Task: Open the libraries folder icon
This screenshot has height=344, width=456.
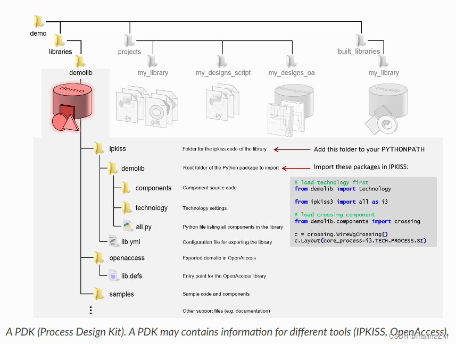Action: click(59, 40)
